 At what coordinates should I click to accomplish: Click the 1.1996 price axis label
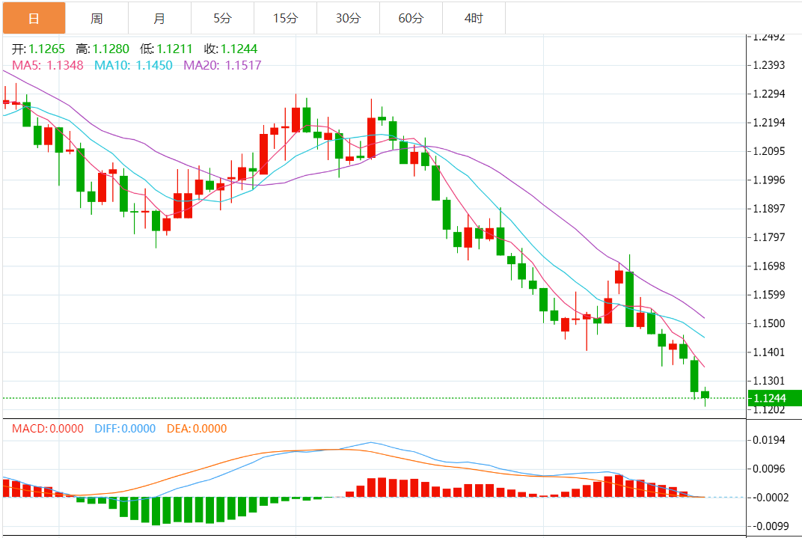click(x=769, y=180)
